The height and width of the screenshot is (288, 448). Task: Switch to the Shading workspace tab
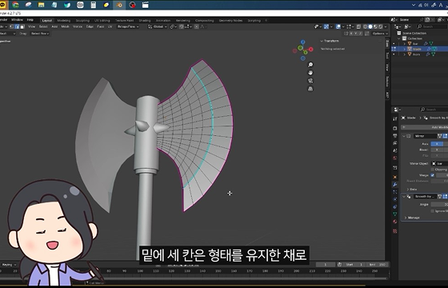(x=145, y=21)
